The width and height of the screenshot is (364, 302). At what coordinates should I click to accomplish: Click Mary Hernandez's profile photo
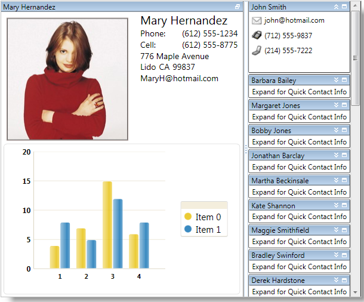pyautogui.click(x=67, y=79)
